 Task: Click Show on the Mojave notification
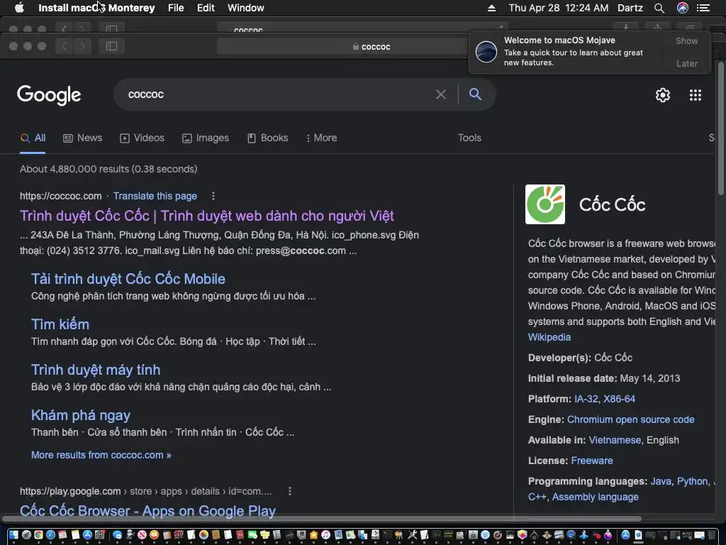pyautogui.click(x=686, y=40)
